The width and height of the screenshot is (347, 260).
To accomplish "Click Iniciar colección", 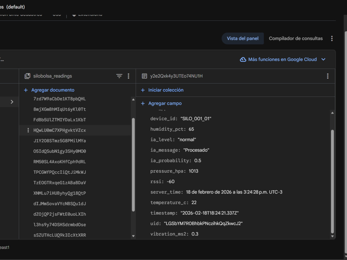I will [x=166, y=90].
